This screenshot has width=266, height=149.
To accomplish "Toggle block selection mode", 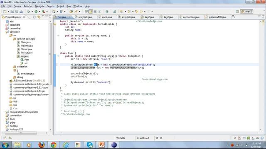I will (x=95, y=12).
